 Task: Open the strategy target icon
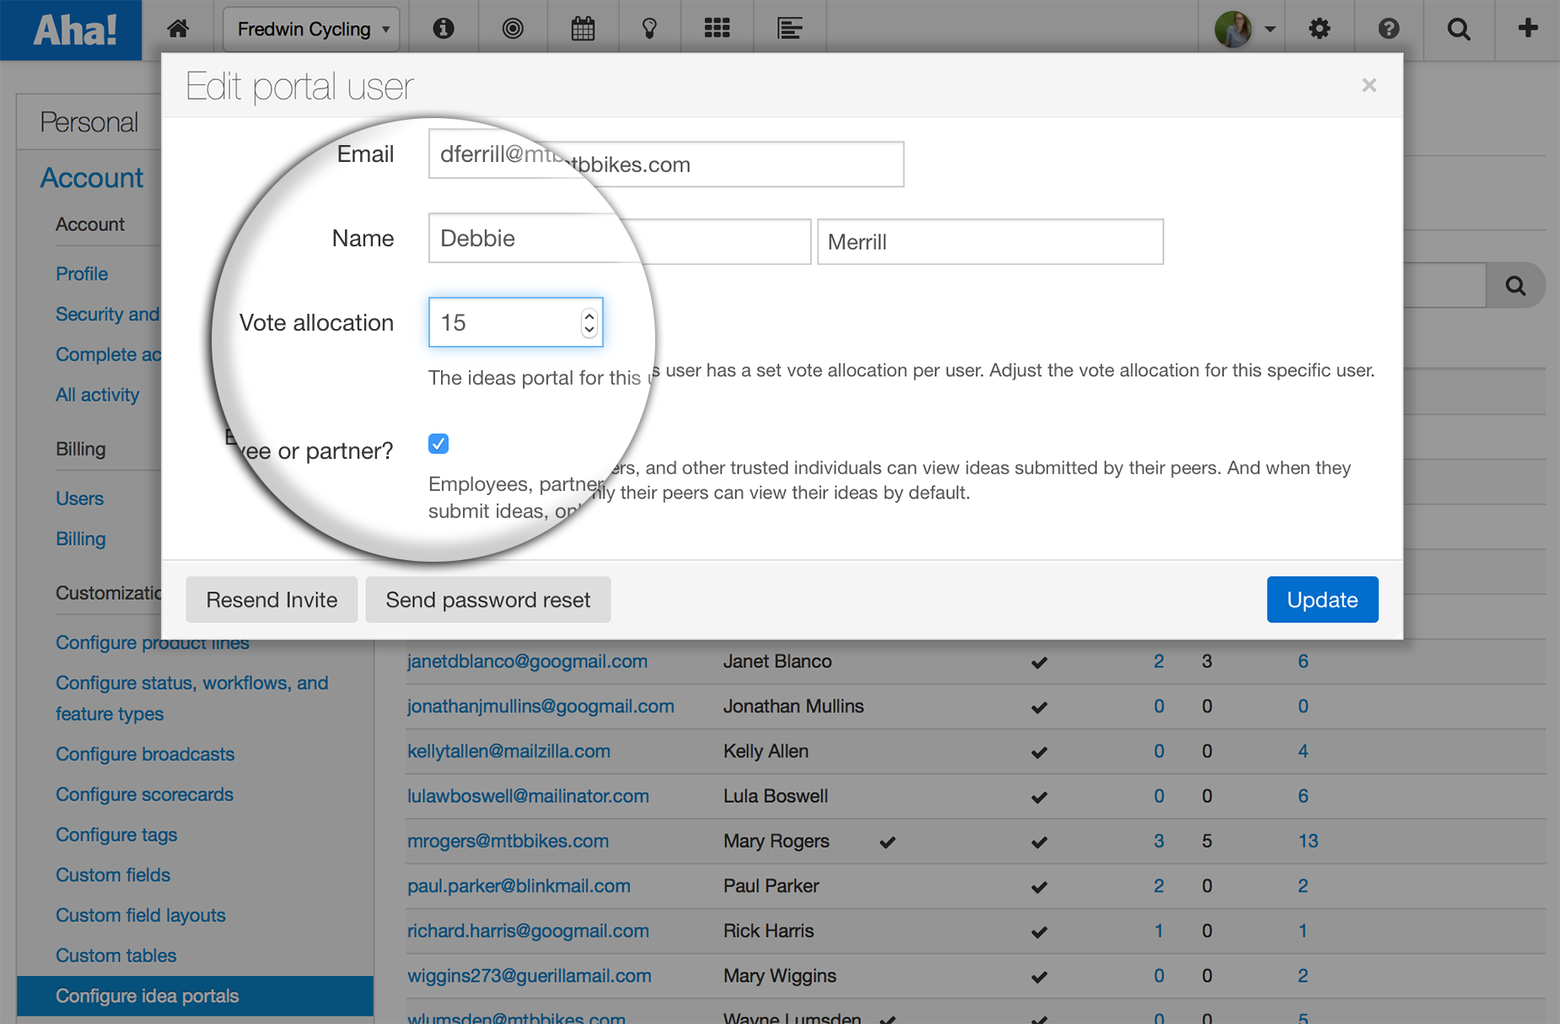click(x=513, y=29)
